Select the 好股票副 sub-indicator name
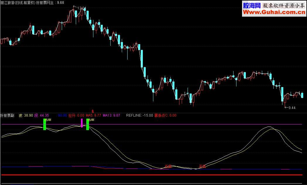The width and height of the screenshot is (307, 185). click(7, 115)
